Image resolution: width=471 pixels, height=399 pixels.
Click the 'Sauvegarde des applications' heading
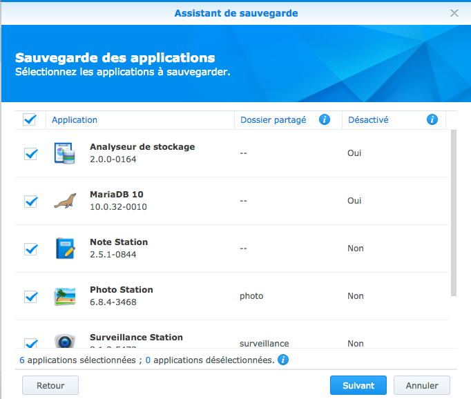(x=115, y=58)
